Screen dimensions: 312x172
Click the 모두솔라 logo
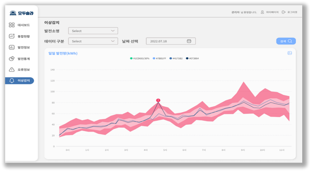22,13
